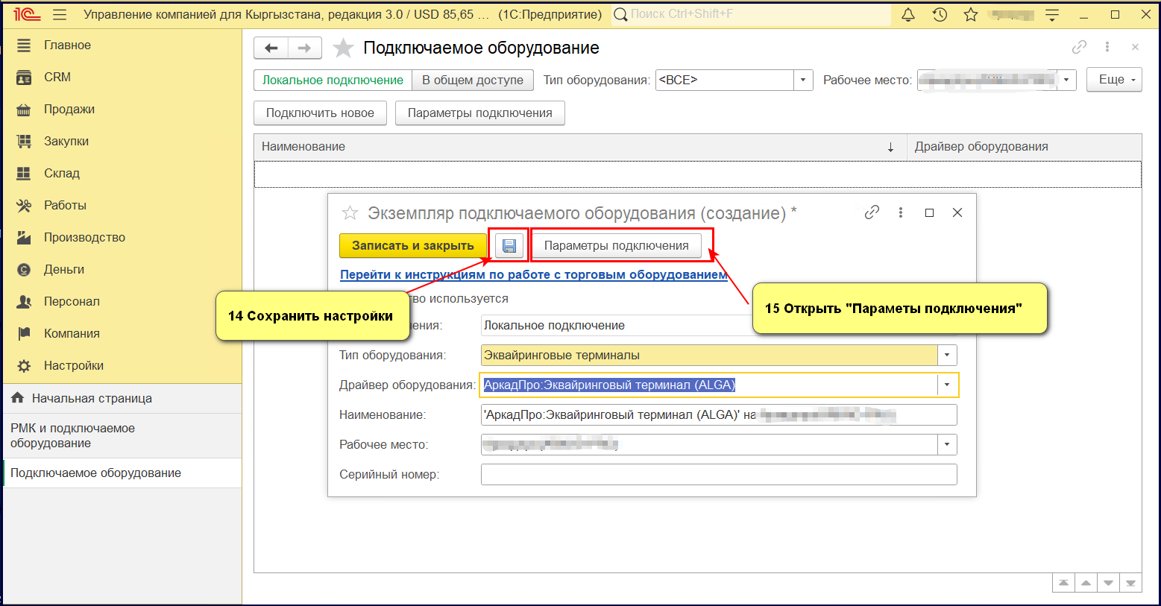Click the Драйвер оборудования column header
Screen dimensions: 1161x606
(1024, 147)
